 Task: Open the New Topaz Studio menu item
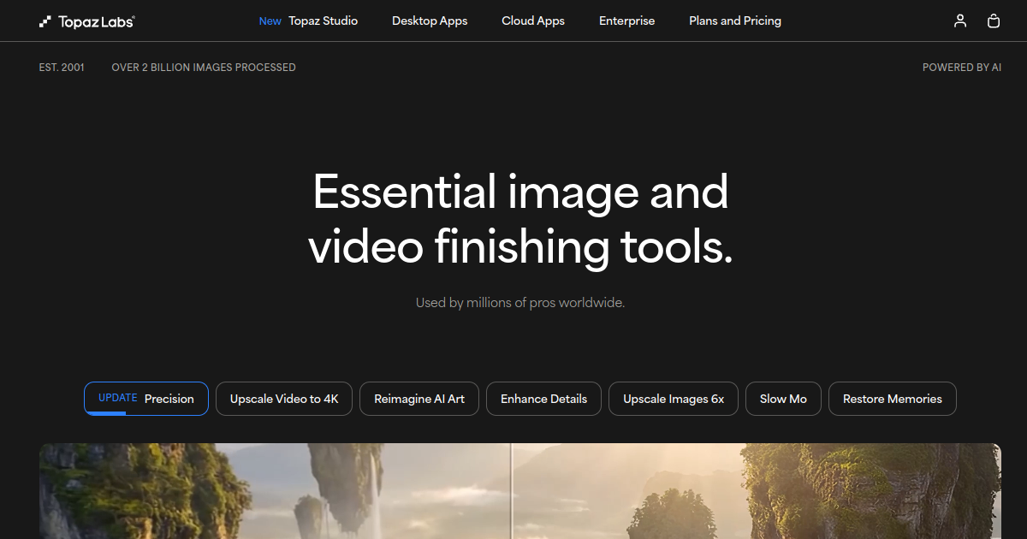(x=309, y=21)
